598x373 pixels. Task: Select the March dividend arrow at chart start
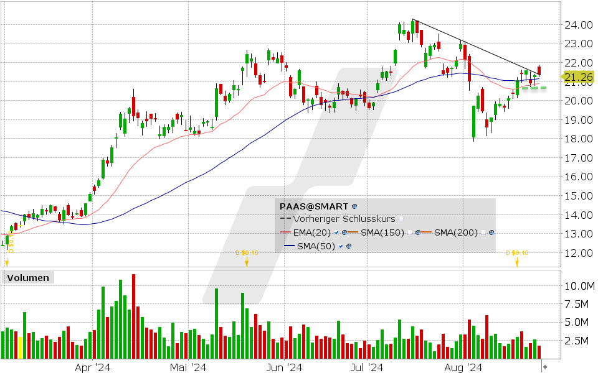coord(6,262)
